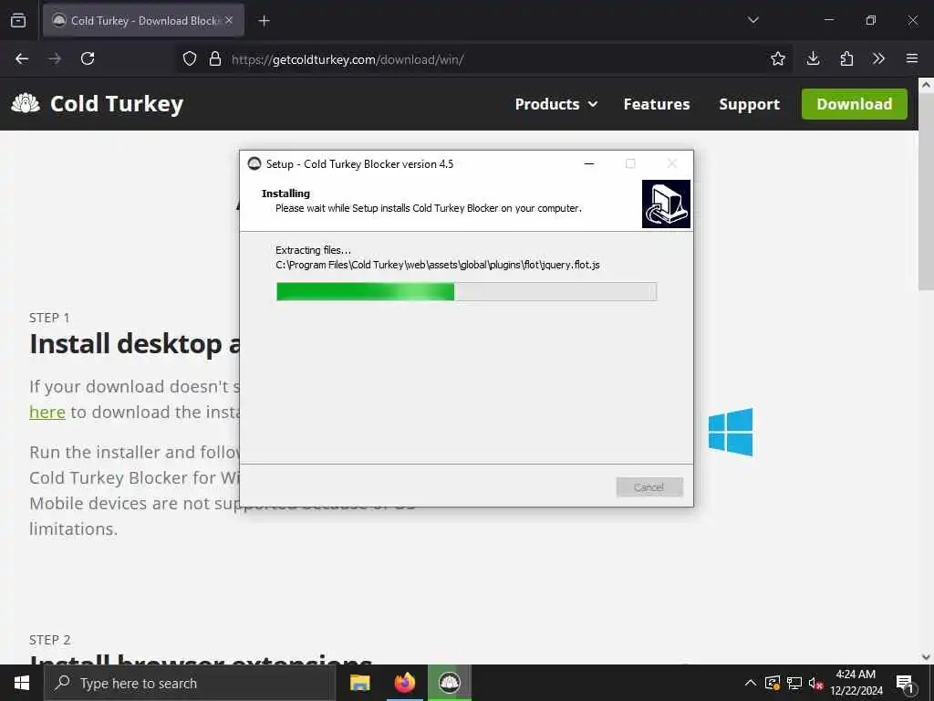Click the Cancel button in Setup

(649, 487)
